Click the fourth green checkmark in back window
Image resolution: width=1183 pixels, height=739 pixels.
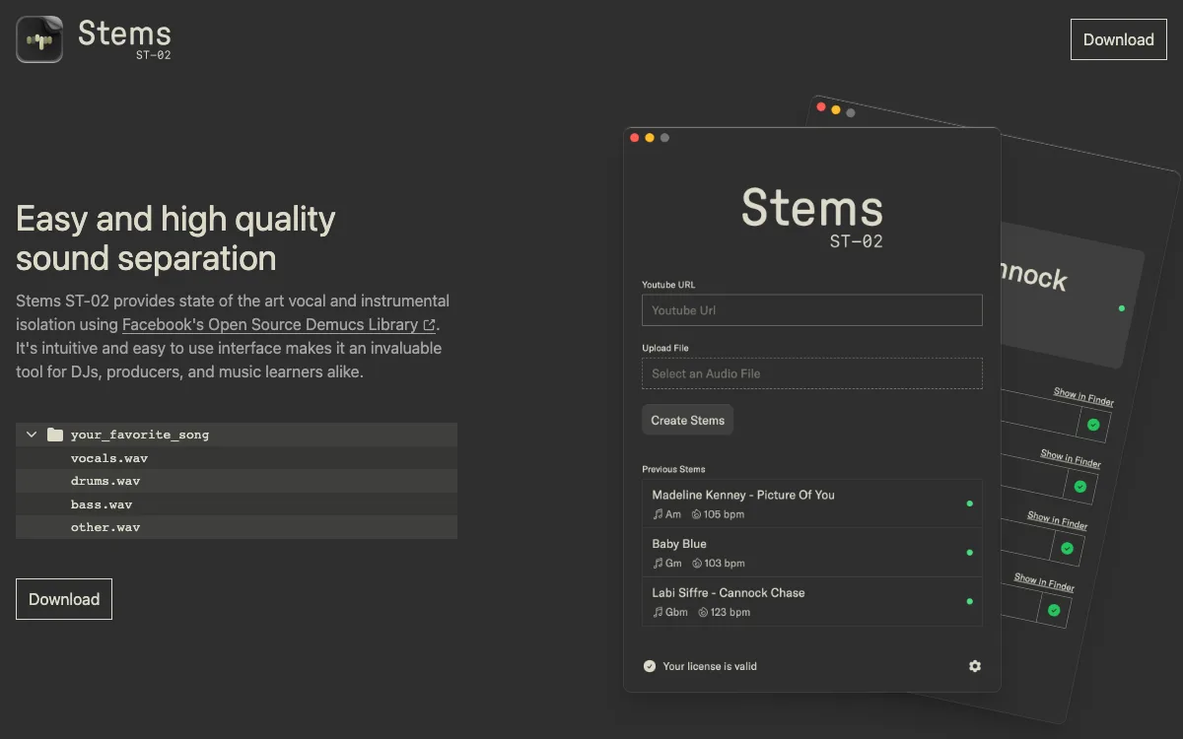1054,611
